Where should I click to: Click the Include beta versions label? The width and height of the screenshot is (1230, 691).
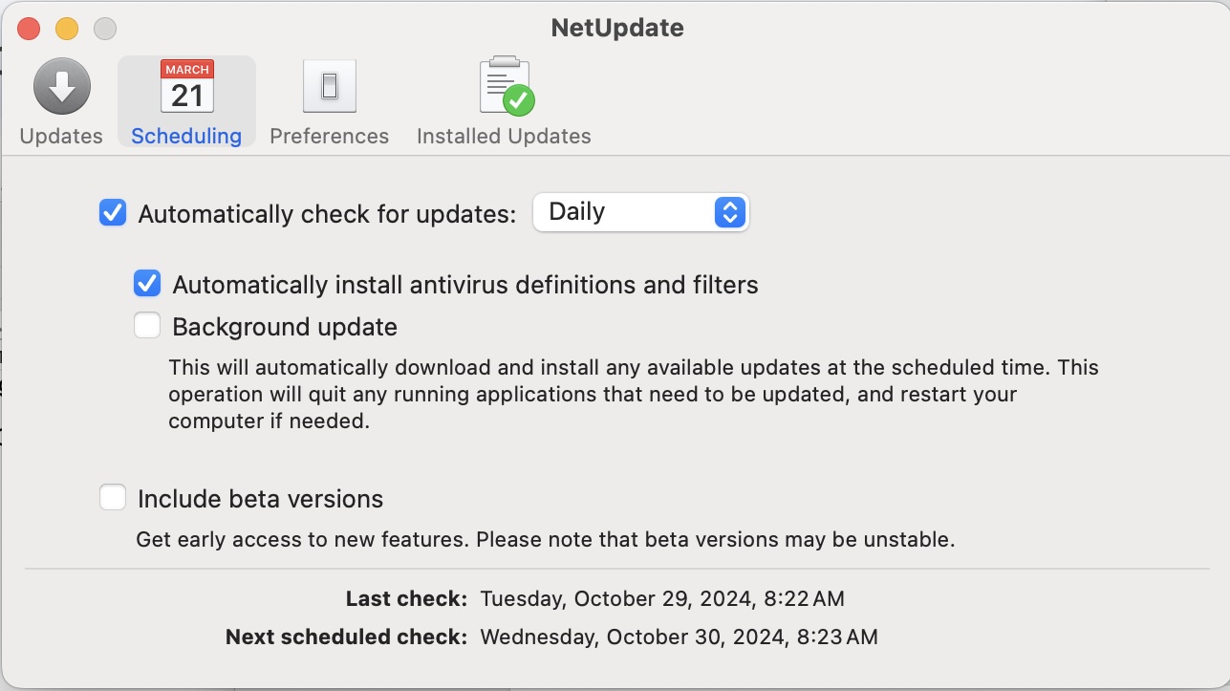tap(260, 499)
